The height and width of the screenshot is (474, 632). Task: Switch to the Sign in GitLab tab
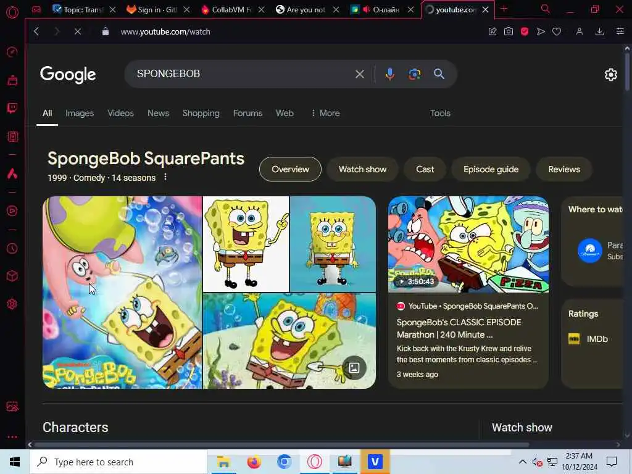click(158, 10)
